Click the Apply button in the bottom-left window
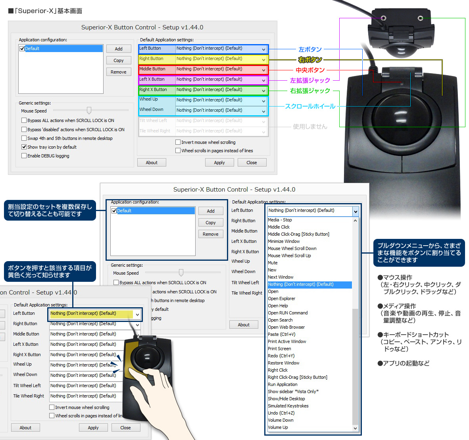The width and height of the screenshot is (469, 440). (x=93, y=428)
